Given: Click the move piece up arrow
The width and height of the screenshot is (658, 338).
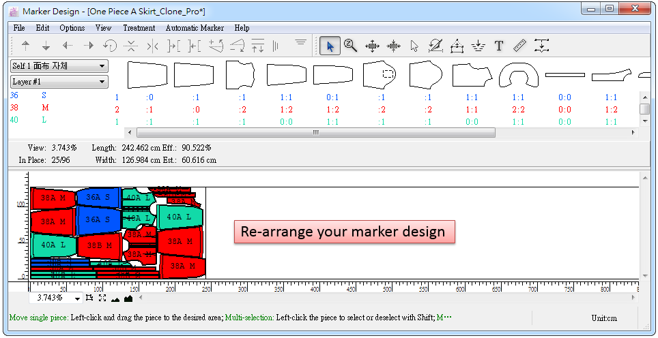Looking at the screenshot, I should pyautogui.click(x=26, y=46).
